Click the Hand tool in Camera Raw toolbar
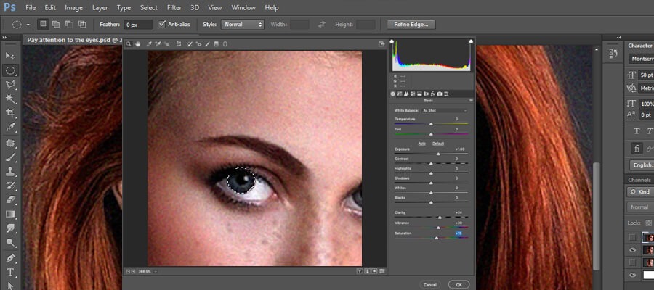The height and width of the screenshot is (290, 654). (138, 44)
